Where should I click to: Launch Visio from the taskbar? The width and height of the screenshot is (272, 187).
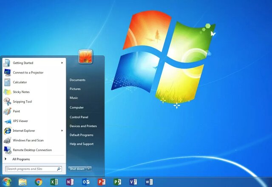pos(133,182)
